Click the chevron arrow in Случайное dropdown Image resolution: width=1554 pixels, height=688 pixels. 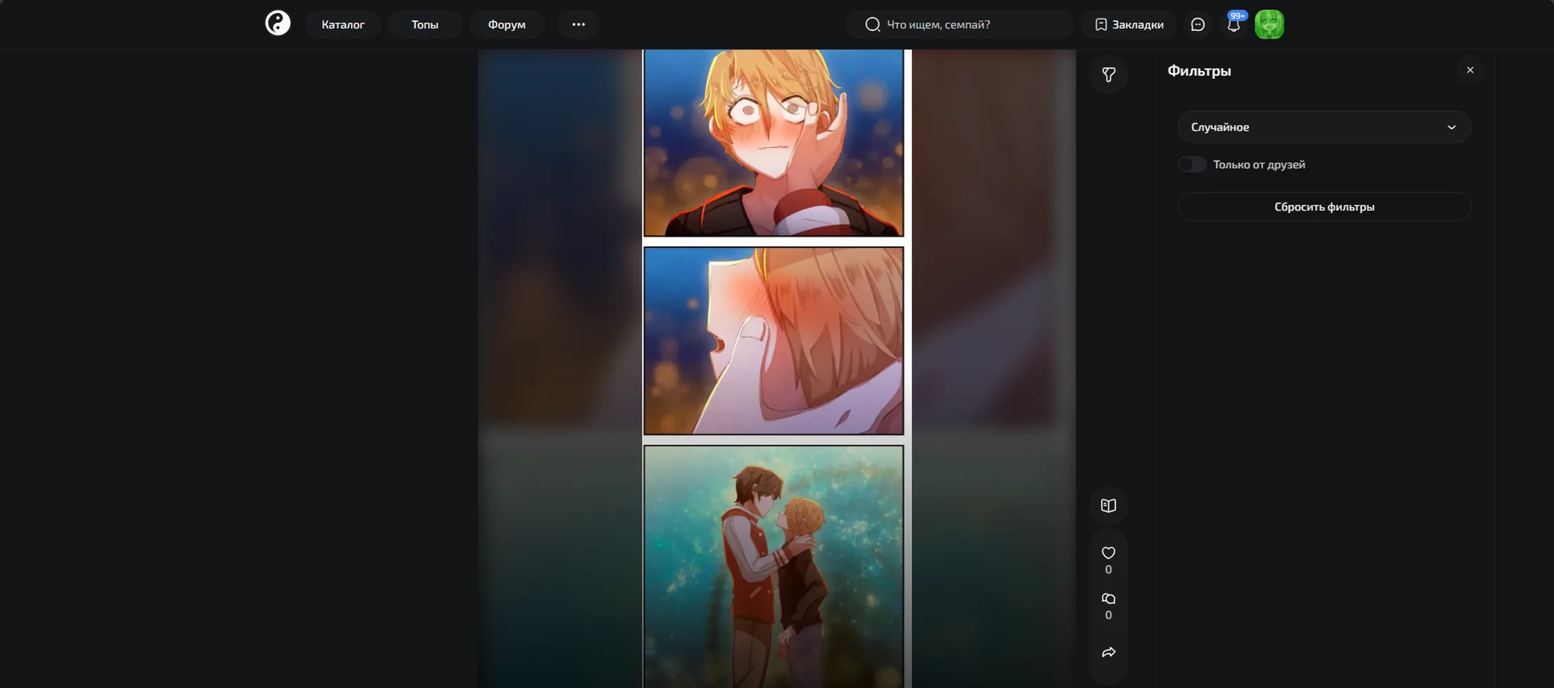pyautogui.click(x=1452, y=127)
